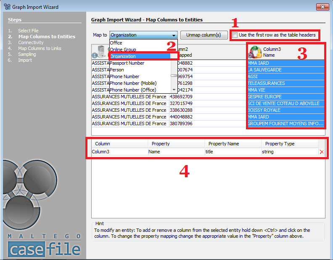The width and height of the screenshot is (333, 260).
Task: Click the '438692709' cell
Action: [x=208, y=97]
